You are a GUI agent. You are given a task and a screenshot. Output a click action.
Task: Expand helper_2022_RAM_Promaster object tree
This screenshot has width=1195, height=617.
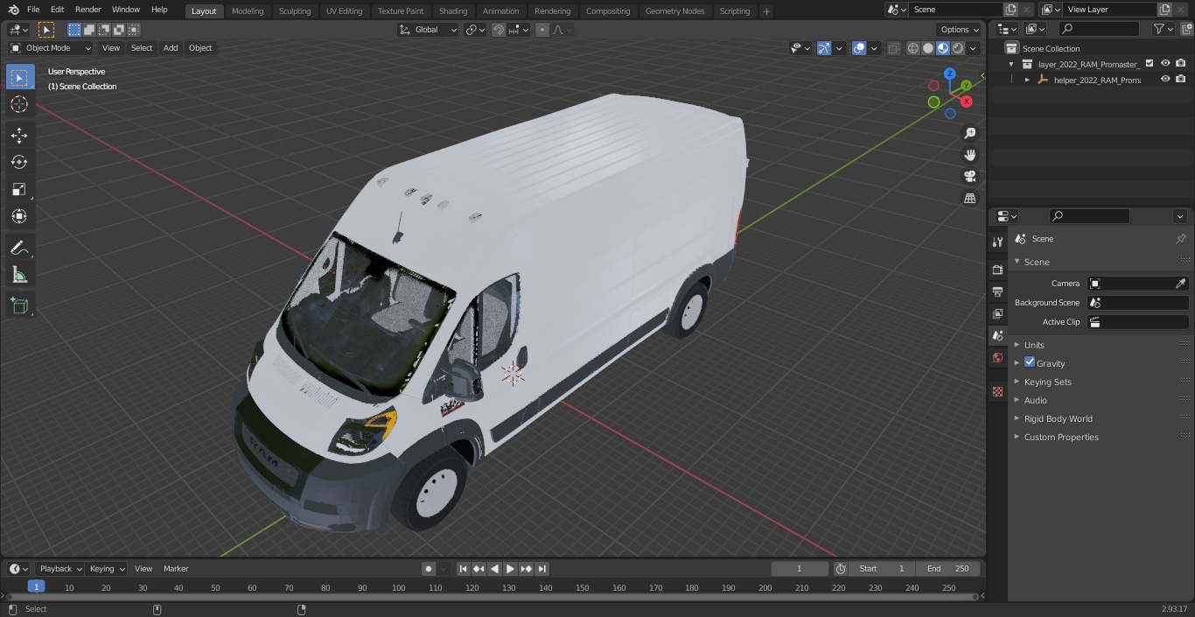coord(1028,80)
